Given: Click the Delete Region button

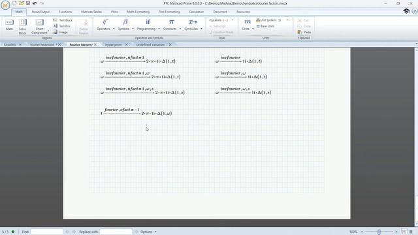Looking at the screenshot, I should click(84, 27).
